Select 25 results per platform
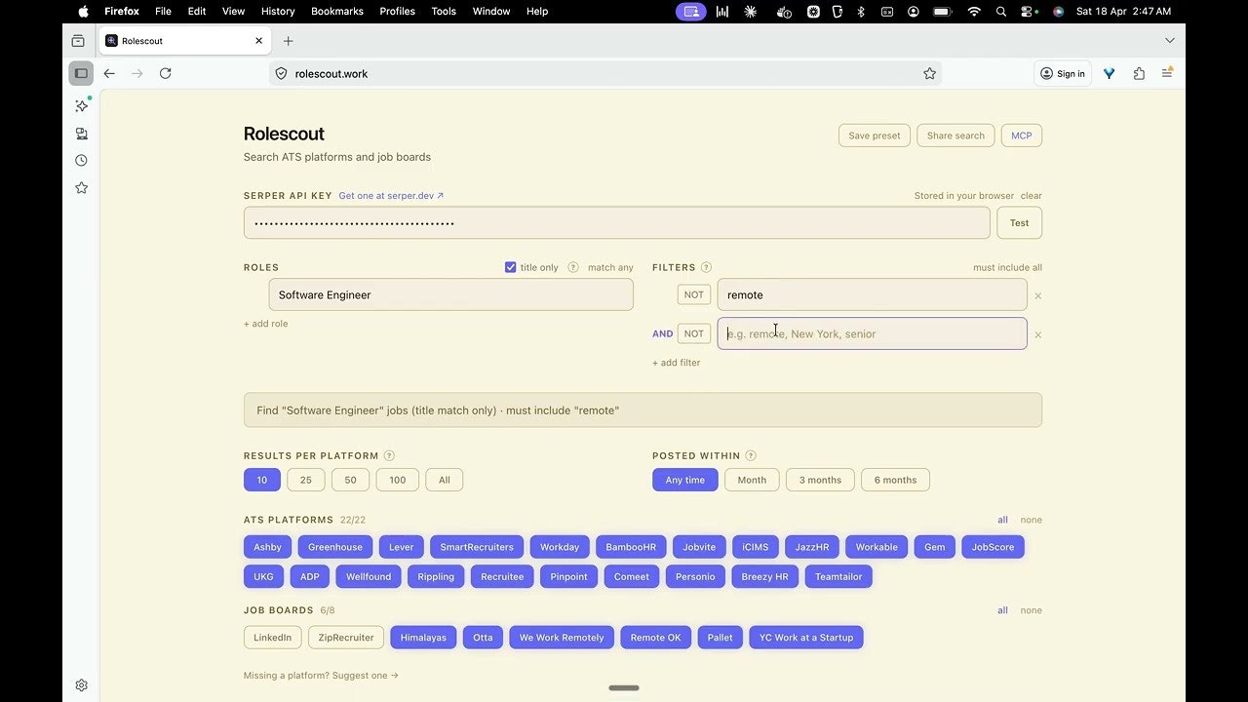 [306, 480]
